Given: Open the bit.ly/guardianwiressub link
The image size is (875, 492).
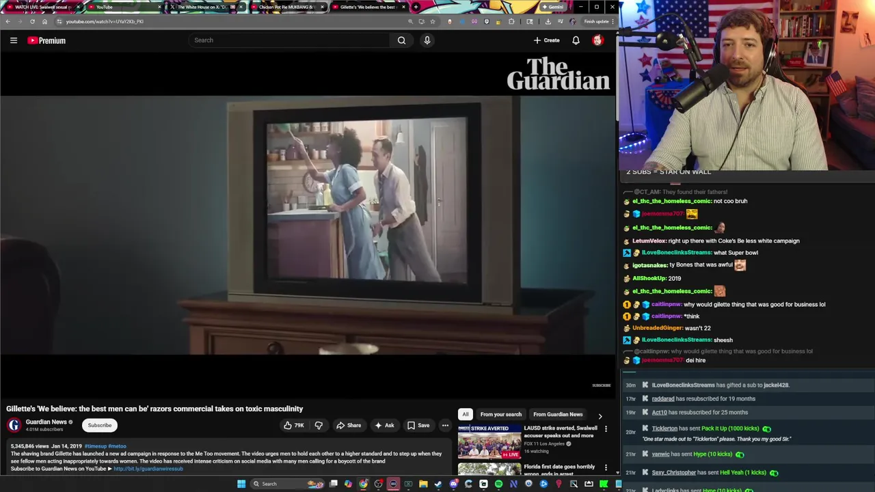Looking at the screenshot, I should tap(148, 469).
